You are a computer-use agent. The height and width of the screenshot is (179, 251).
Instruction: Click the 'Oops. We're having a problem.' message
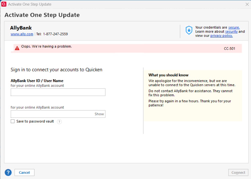47,46
